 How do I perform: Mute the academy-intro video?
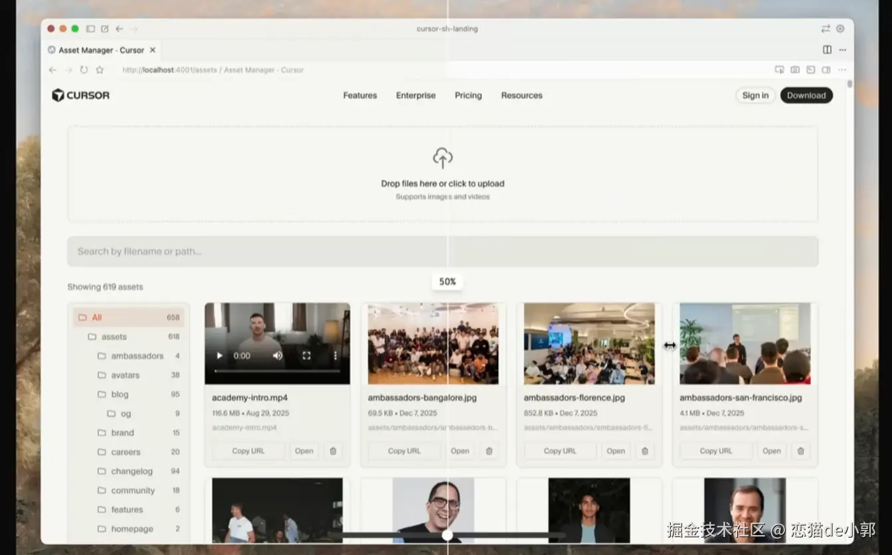(278, 356)
